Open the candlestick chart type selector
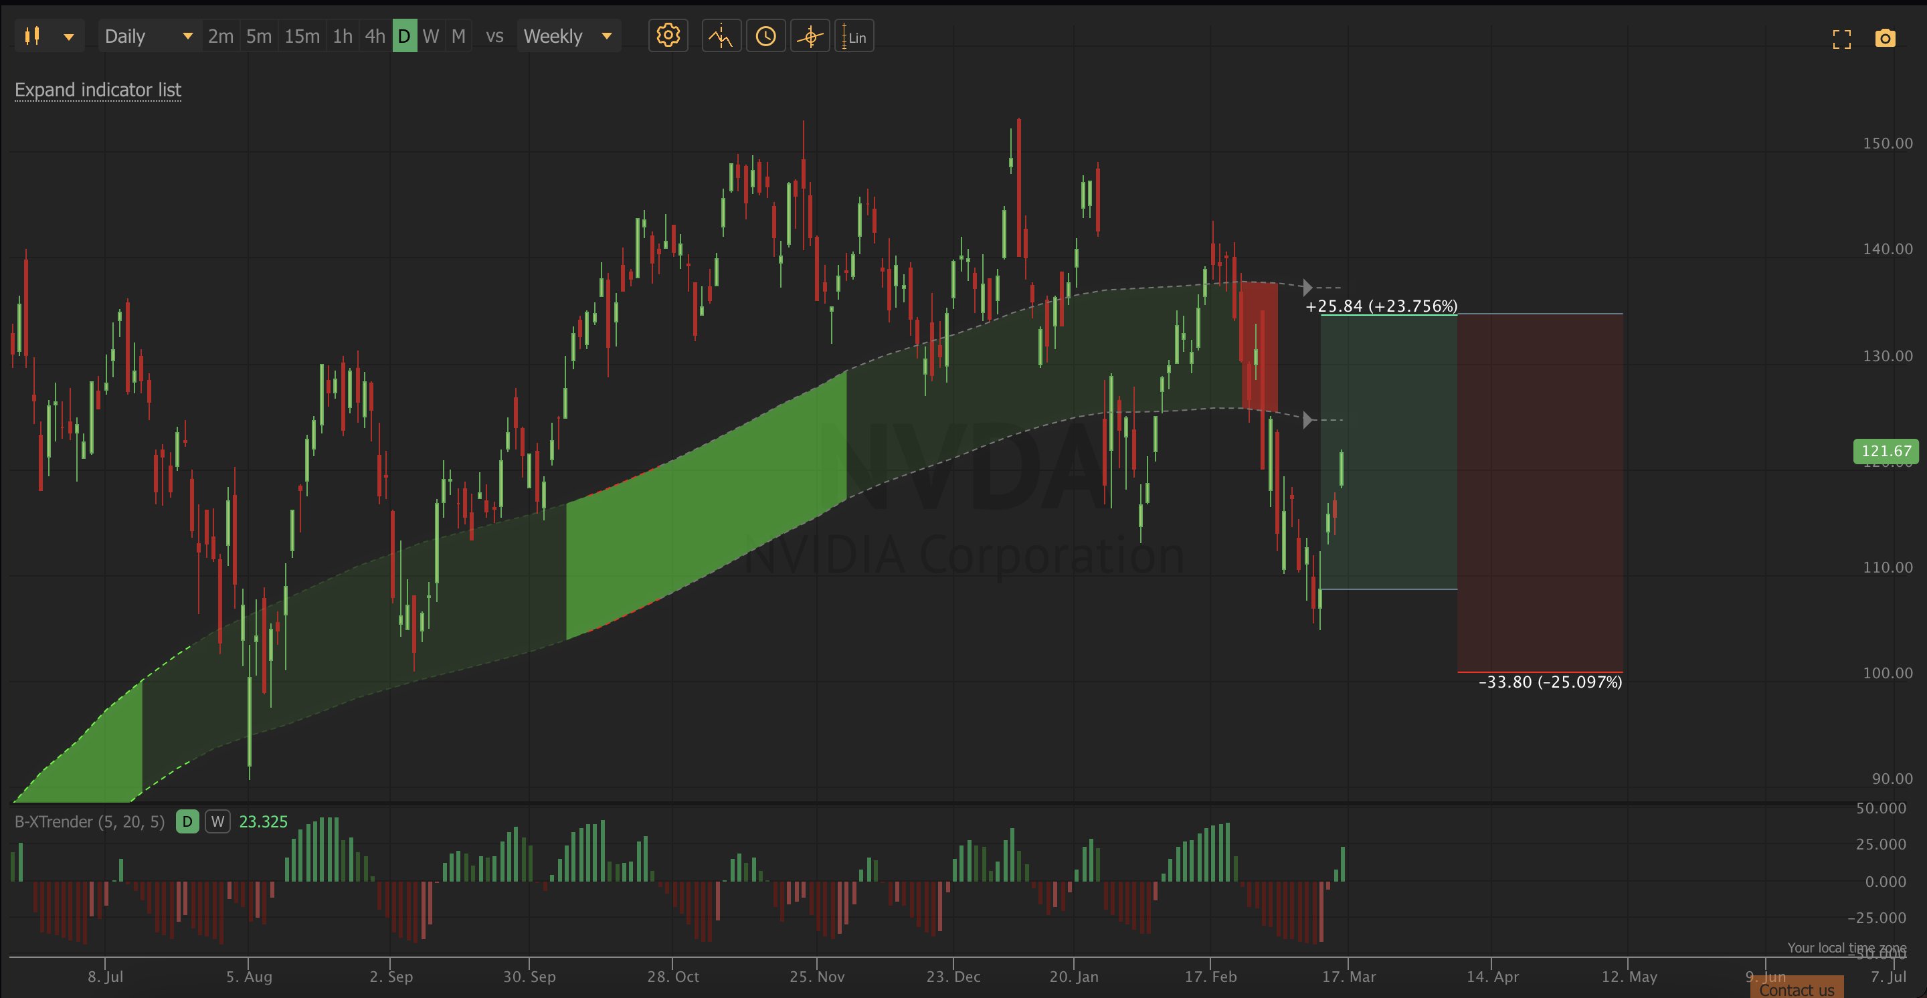Image resolution: width=1927 pixels, height=998 pixels. 32,36
